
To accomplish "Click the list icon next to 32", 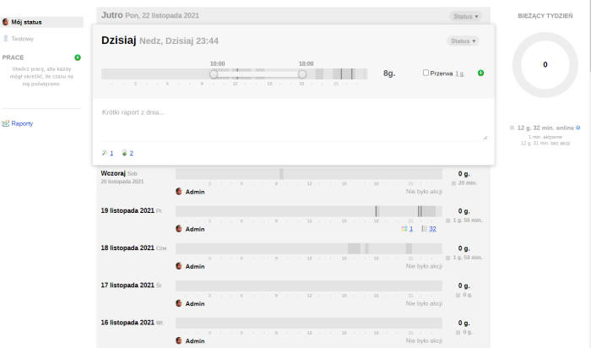I will pos(424,229).
